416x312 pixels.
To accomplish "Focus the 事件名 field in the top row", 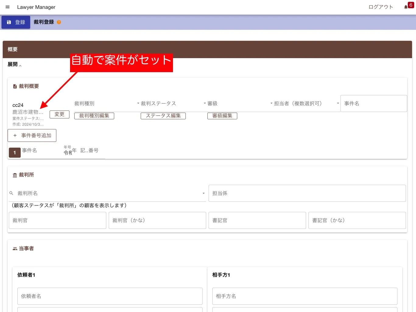I will (374, 103).
